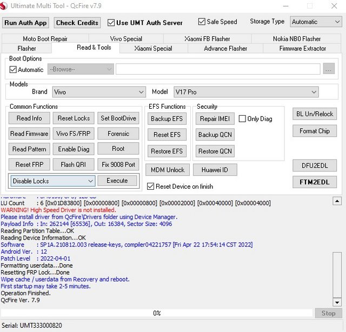Click the Check Credits button
This screenshot has width=346, height=332.
click(77, 23)
